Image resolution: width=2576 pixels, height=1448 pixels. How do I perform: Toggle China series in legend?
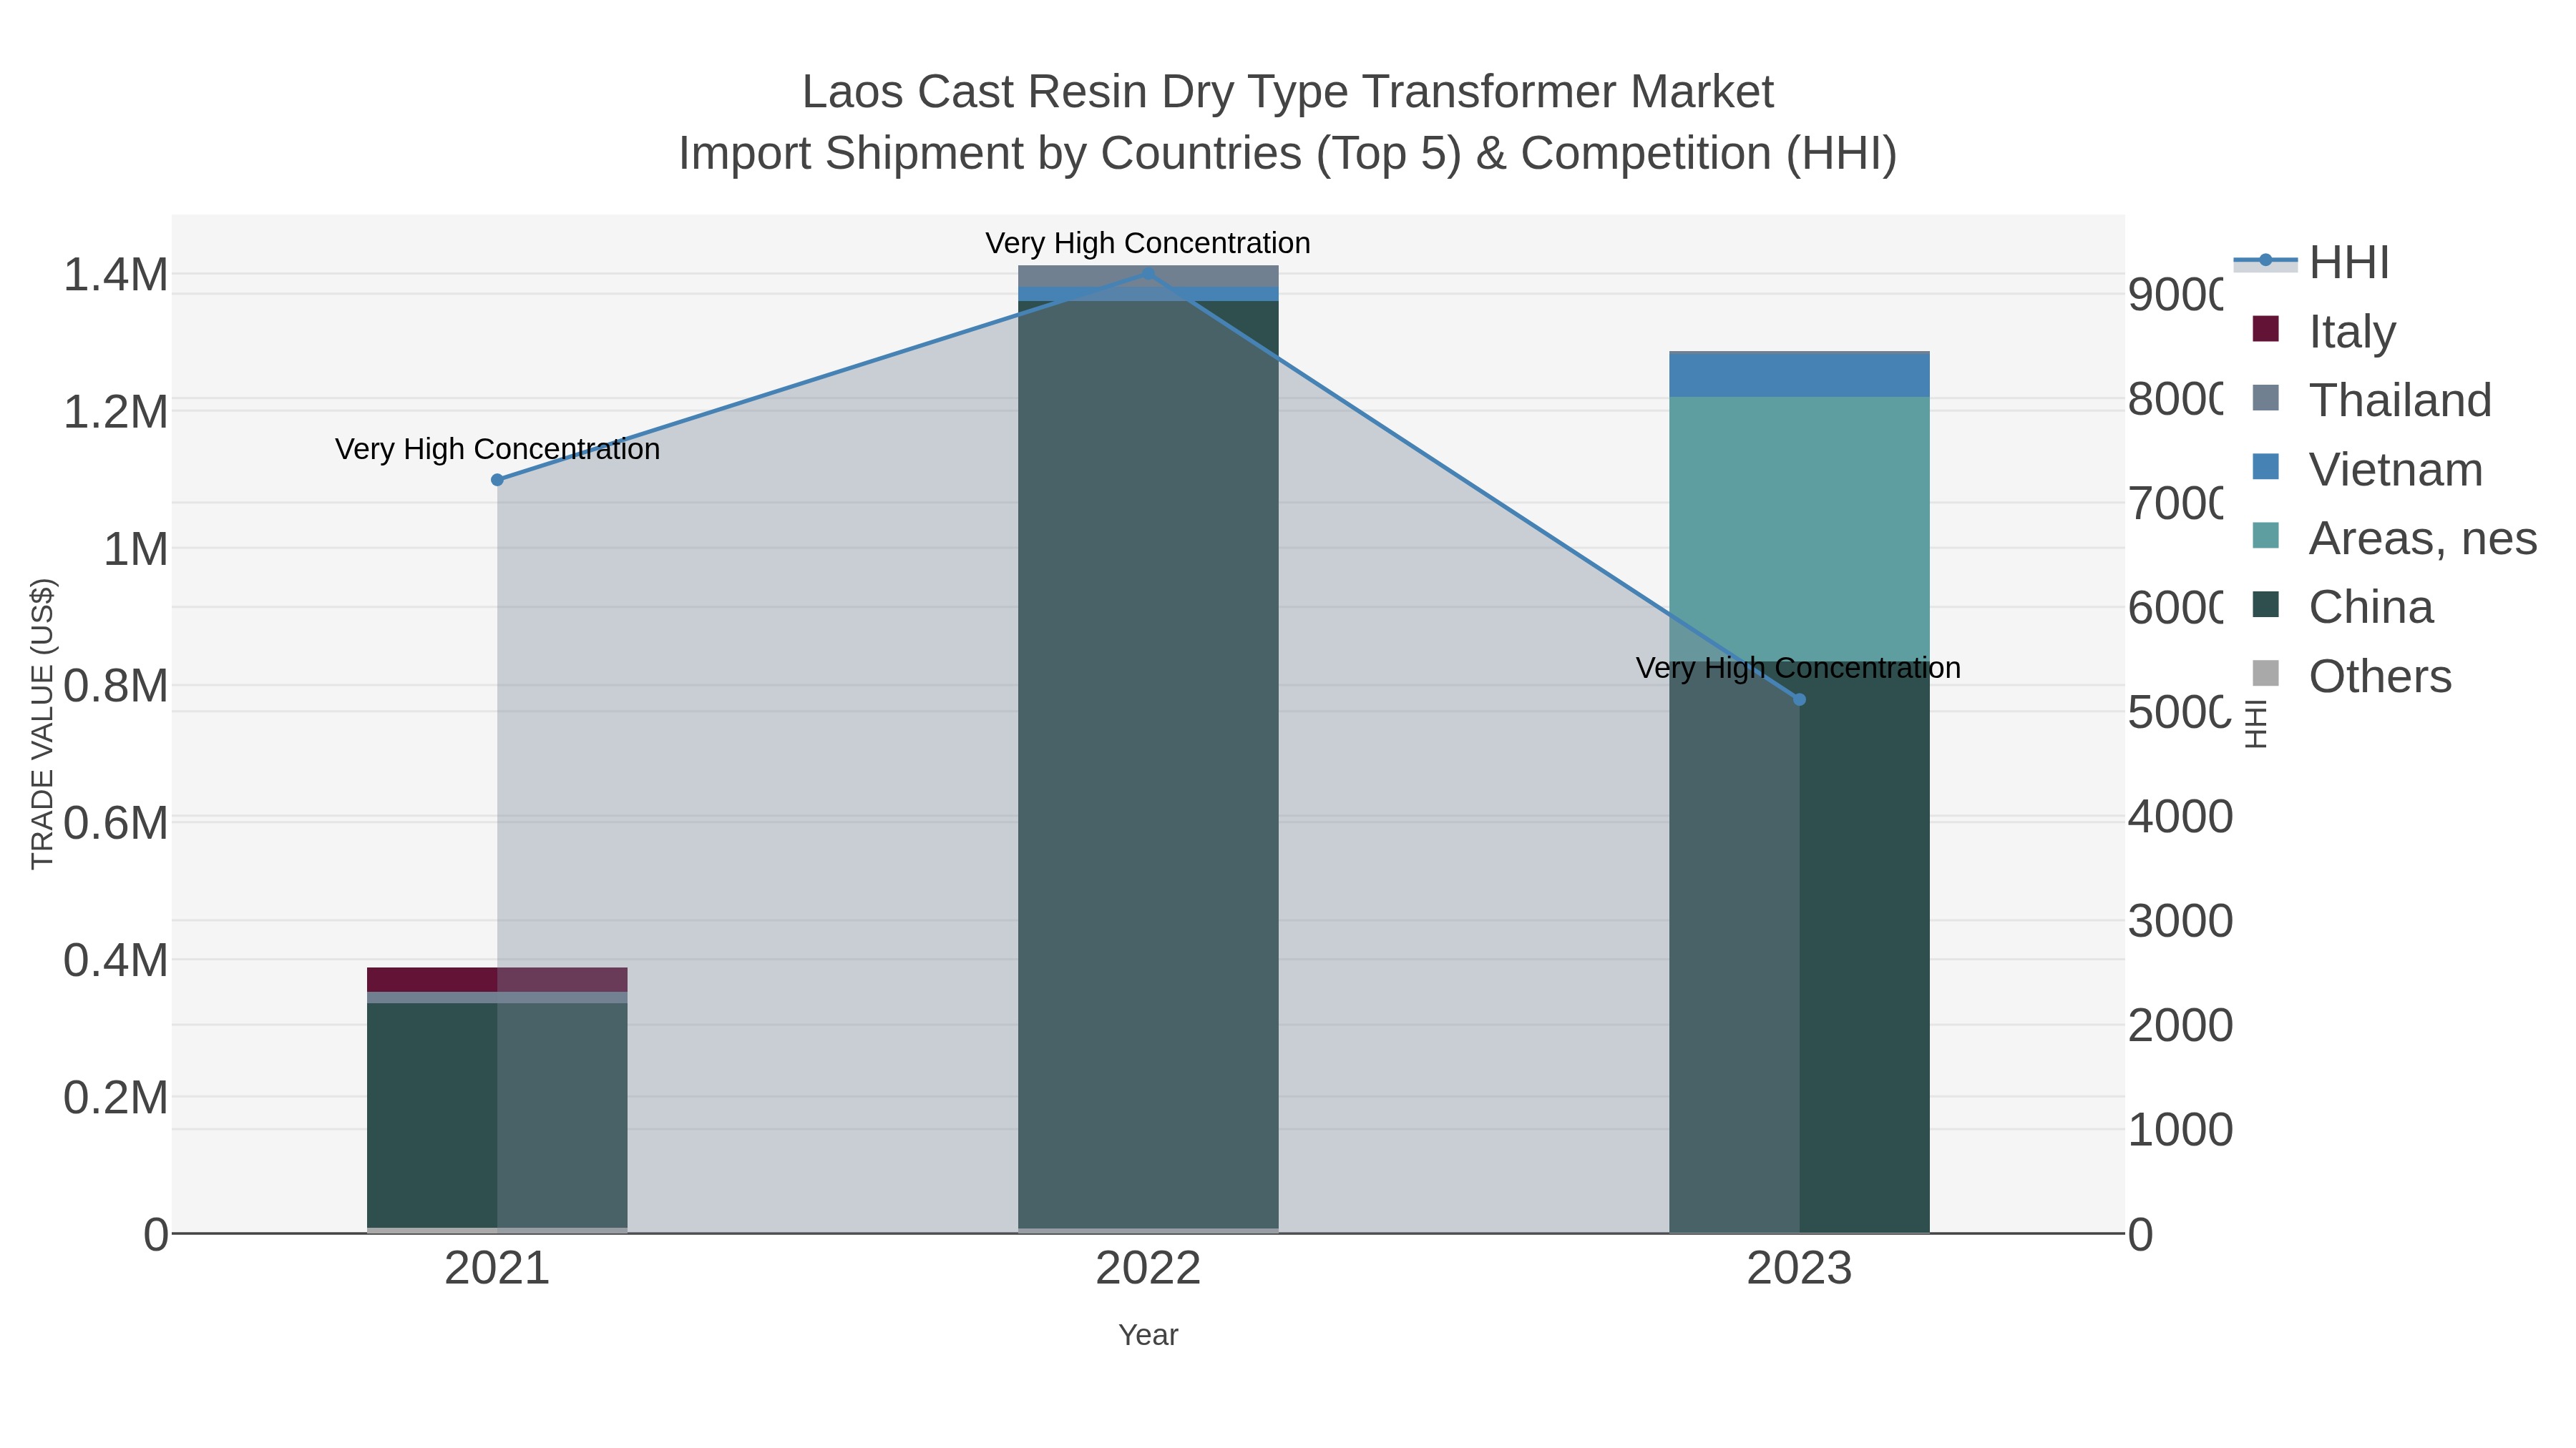[2342, 606]
